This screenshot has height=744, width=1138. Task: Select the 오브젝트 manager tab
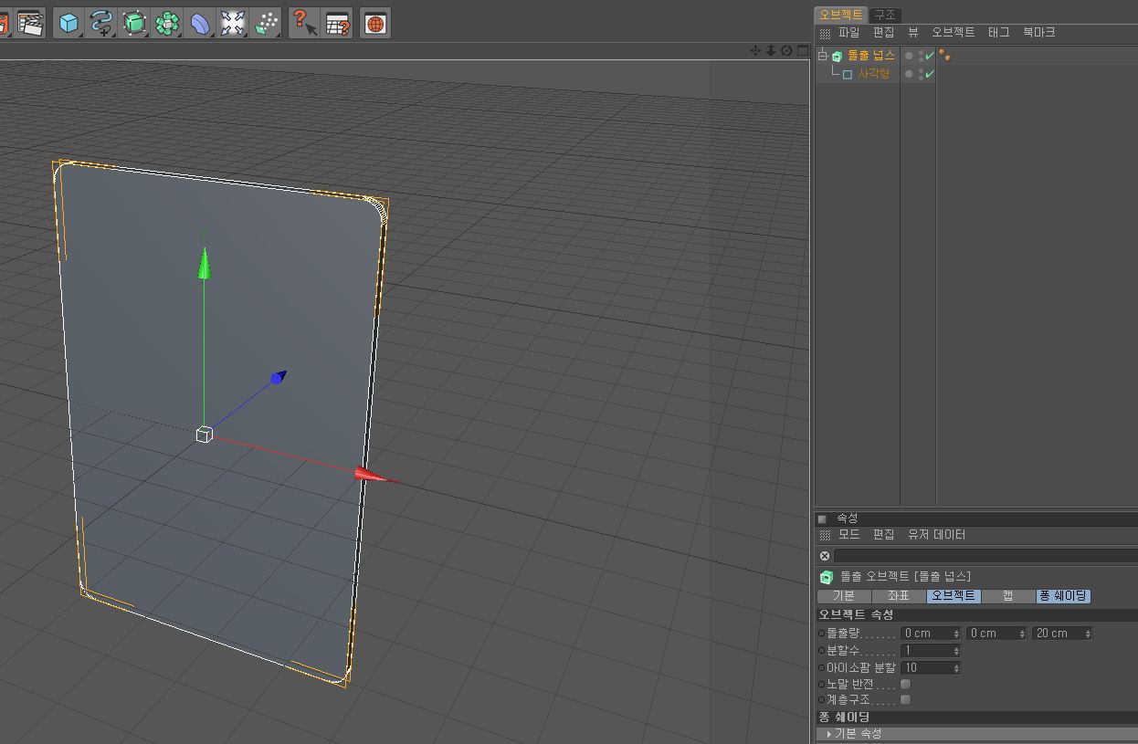[840, 15]
